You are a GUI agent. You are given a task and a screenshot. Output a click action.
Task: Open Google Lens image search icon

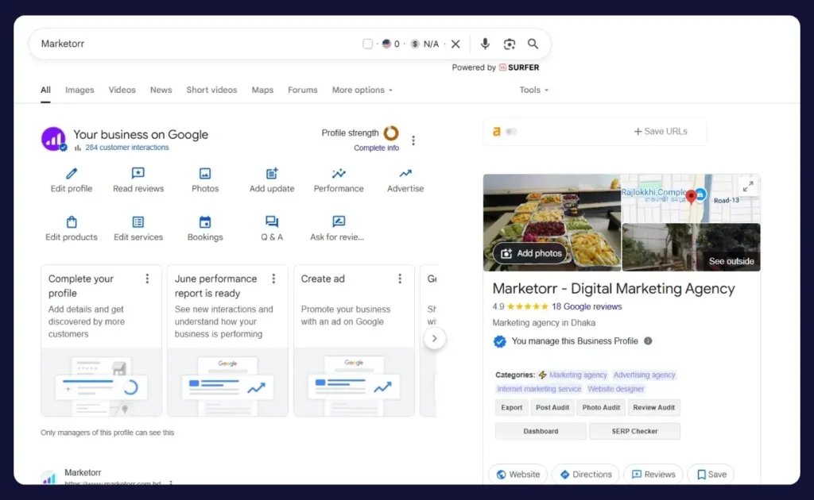pyautogui.click(x=510, y=44)
